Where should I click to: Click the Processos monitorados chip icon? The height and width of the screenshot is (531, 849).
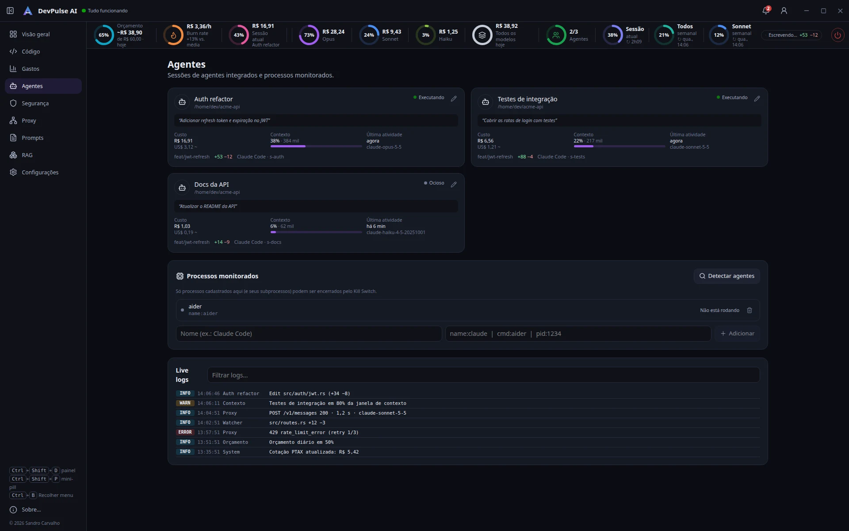click(180, 276)
